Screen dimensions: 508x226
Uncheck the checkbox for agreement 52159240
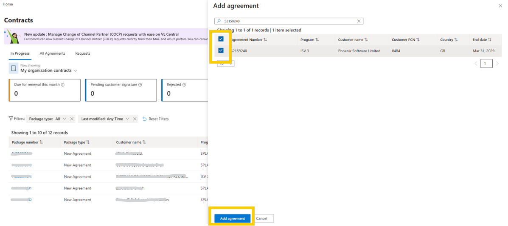click(221, 50)
